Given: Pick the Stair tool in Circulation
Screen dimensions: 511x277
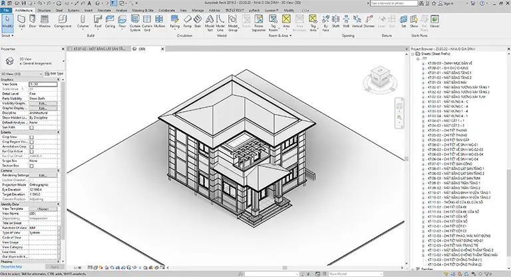Looking at the screenshot, I should [198, 21].
